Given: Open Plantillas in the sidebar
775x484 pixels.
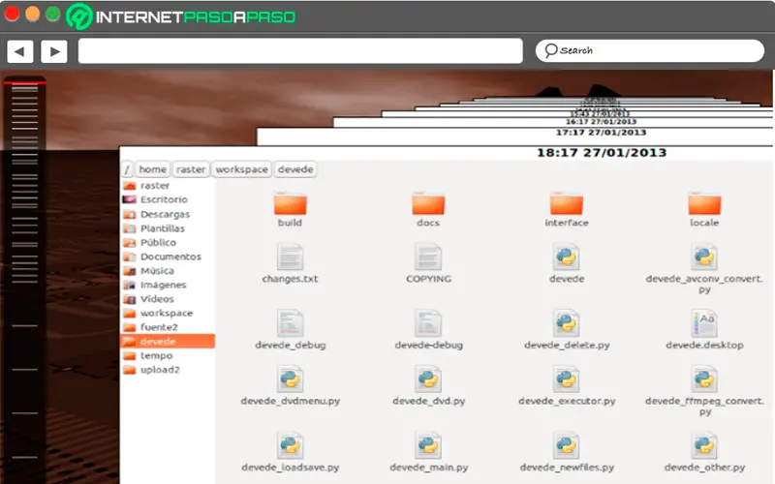Looking at the screenshot, I should 168,228.
